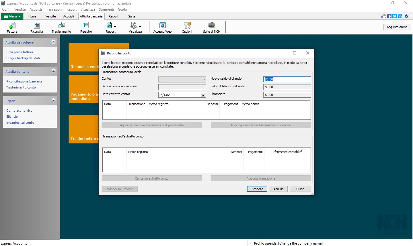This screenshot has width=413, height=246.
Task: Open the Transazioni menu
Action: tap(54, 9)
